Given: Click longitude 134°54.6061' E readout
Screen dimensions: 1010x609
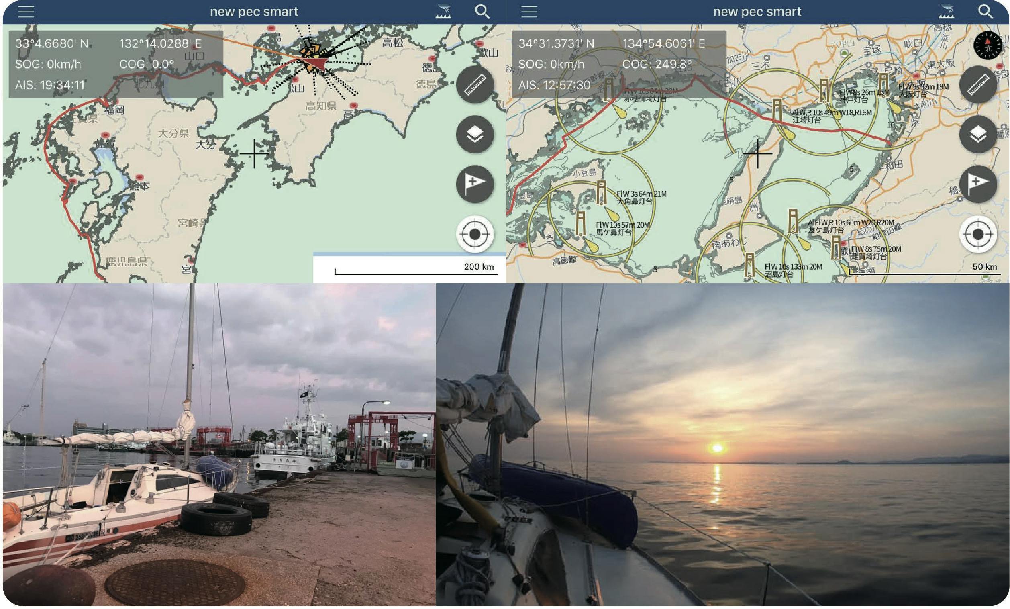Looking at the screenshot, I should click(x=664, y=43).
